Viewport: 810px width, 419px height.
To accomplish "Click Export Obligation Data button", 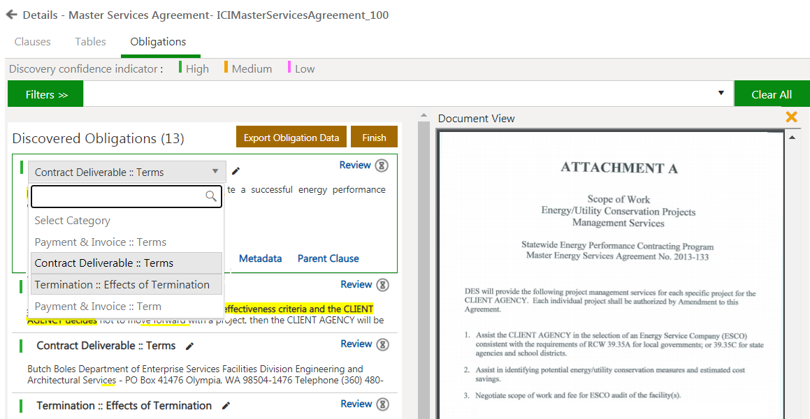I will click(x=291, y=138).
